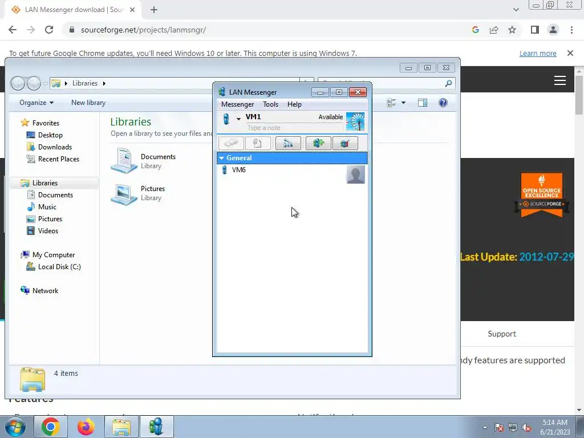
Task: Click the Libraries breadcrumb in Explorer address bar
Action: click(85, 83)
